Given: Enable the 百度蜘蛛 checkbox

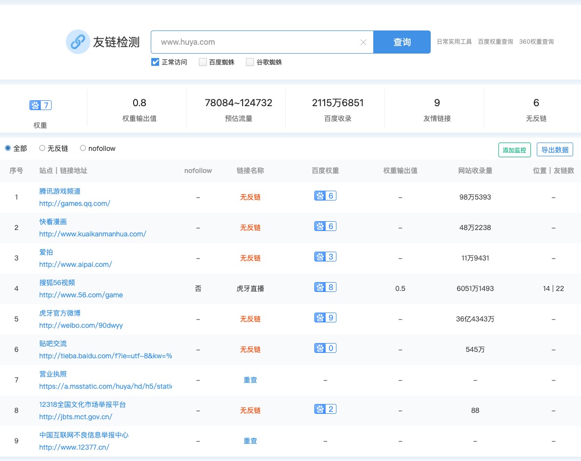Looking at the screenshot, I should [x=202, y=62].
